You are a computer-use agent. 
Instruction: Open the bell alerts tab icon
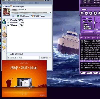[x=4, y=48]
